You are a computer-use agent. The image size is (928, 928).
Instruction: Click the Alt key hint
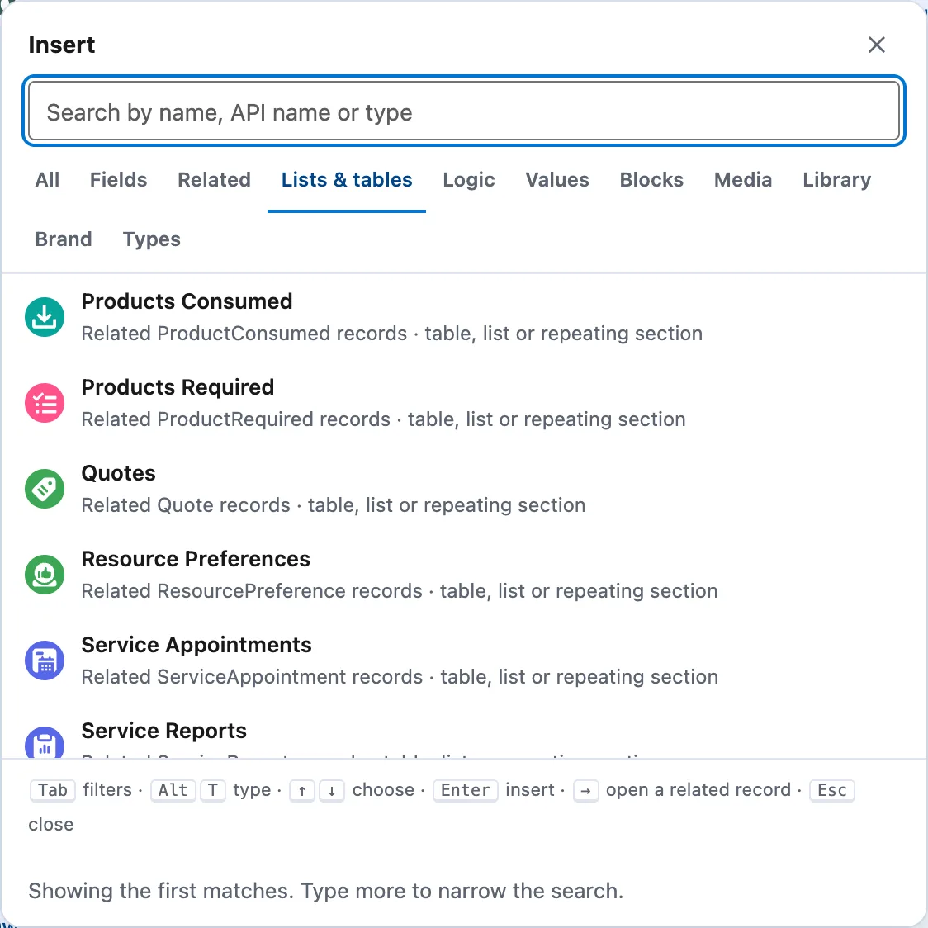coord(173,791)
